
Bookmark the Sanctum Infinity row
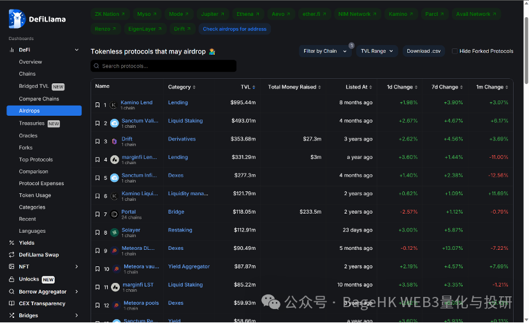97,177
